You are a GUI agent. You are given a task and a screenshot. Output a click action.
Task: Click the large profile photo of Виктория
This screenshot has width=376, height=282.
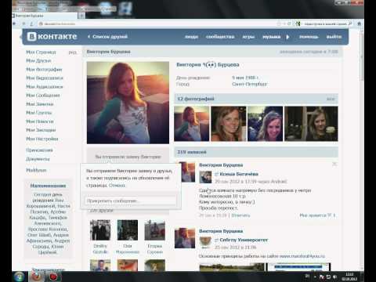[128, 103]
